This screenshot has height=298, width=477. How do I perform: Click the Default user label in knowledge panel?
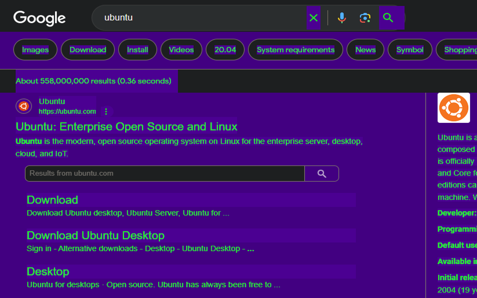click(457, 245)
